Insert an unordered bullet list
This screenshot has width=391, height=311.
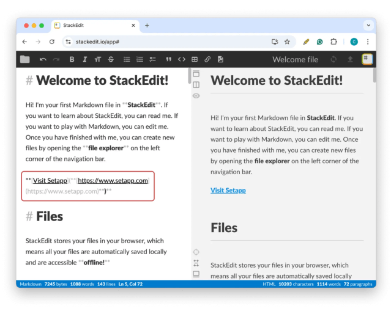[x=127, y=59]
